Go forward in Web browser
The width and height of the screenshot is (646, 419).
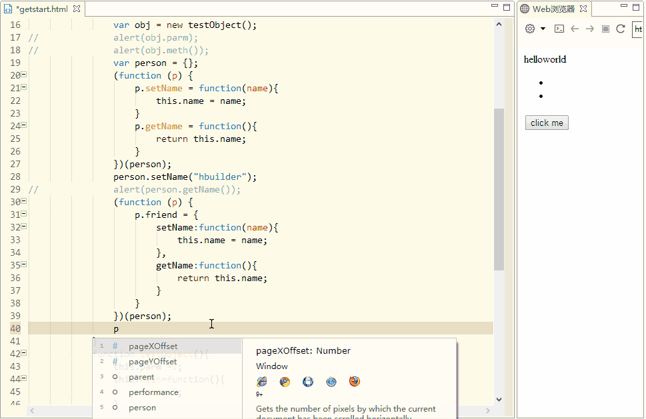590,29
